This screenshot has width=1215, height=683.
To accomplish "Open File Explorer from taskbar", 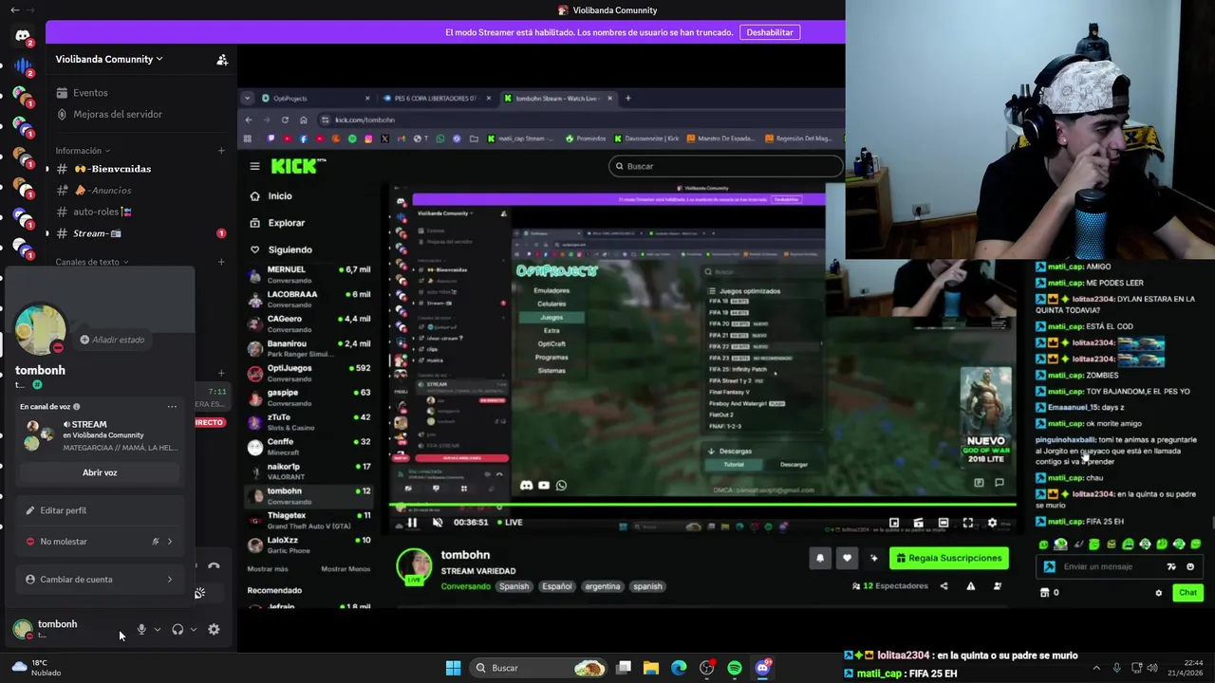I will (x=651, y=668).
